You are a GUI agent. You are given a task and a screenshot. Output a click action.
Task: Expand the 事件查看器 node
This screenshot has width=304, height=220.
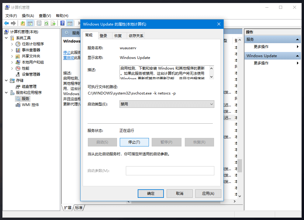click(12, 50)
